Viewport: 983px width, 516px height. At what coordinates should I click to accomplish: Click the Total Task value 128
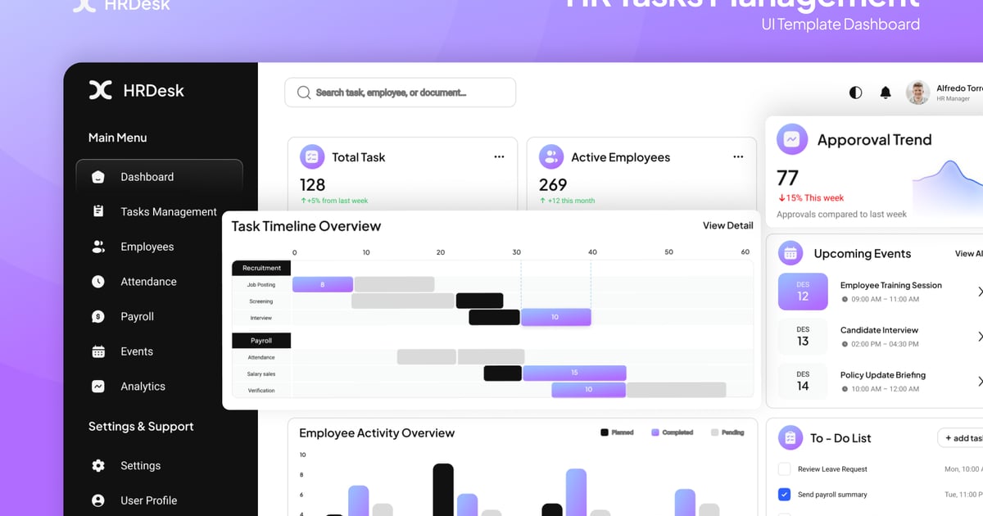click(x=313, y=184)
